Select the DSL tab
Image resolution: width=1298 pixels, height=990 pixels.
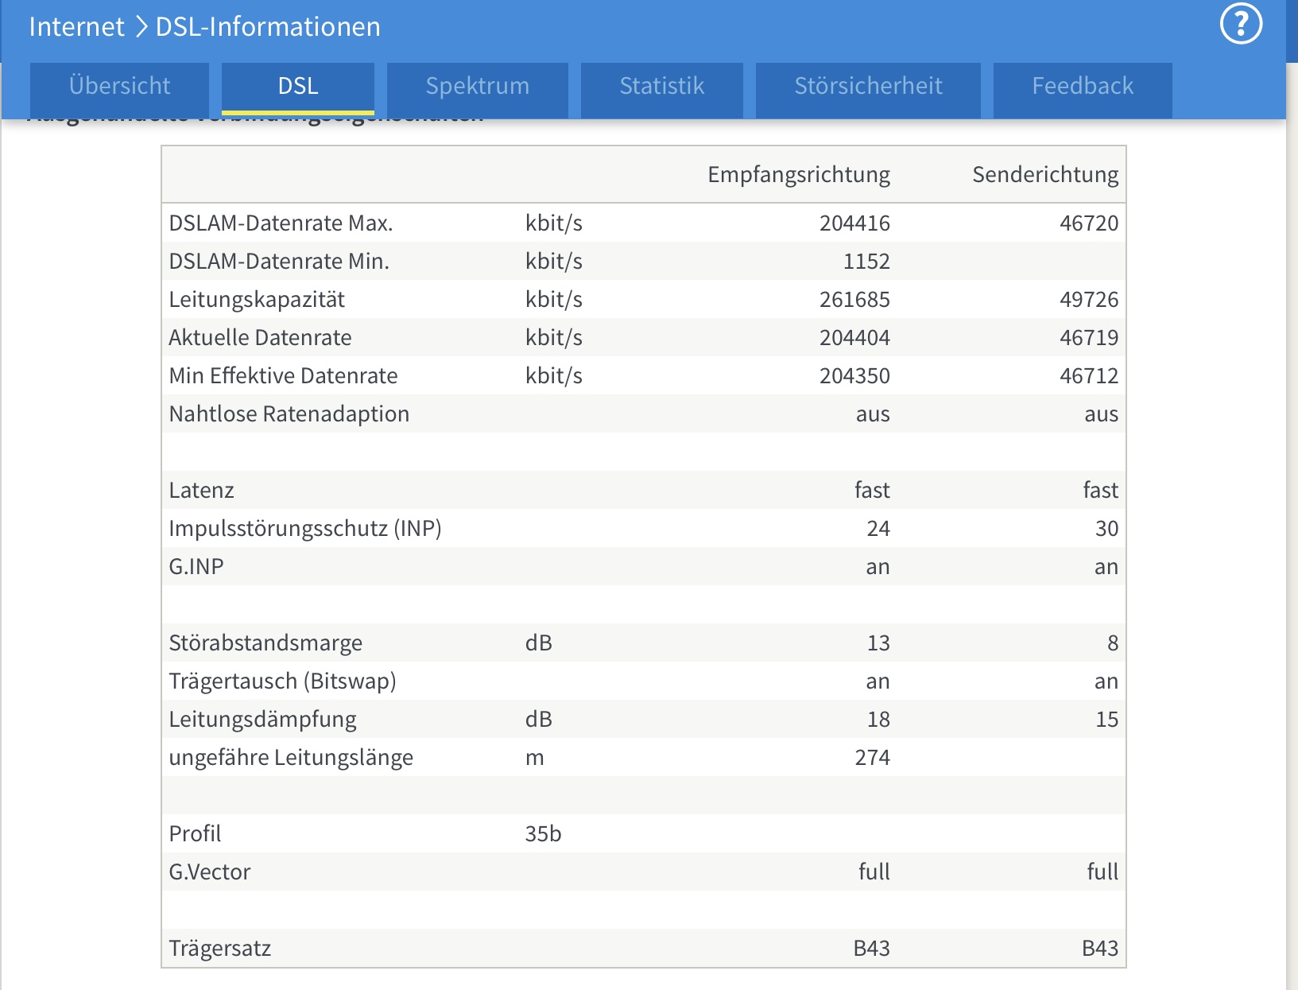[x=298, y=89]
